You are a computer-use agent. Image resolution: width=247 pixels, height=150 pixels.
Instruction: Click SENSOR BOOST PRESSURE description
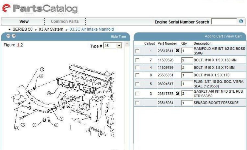[216, 103]
